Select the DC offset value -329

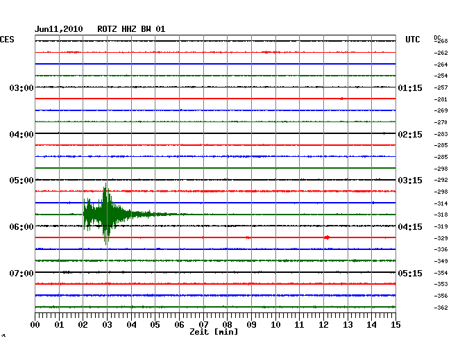point(441,238)
